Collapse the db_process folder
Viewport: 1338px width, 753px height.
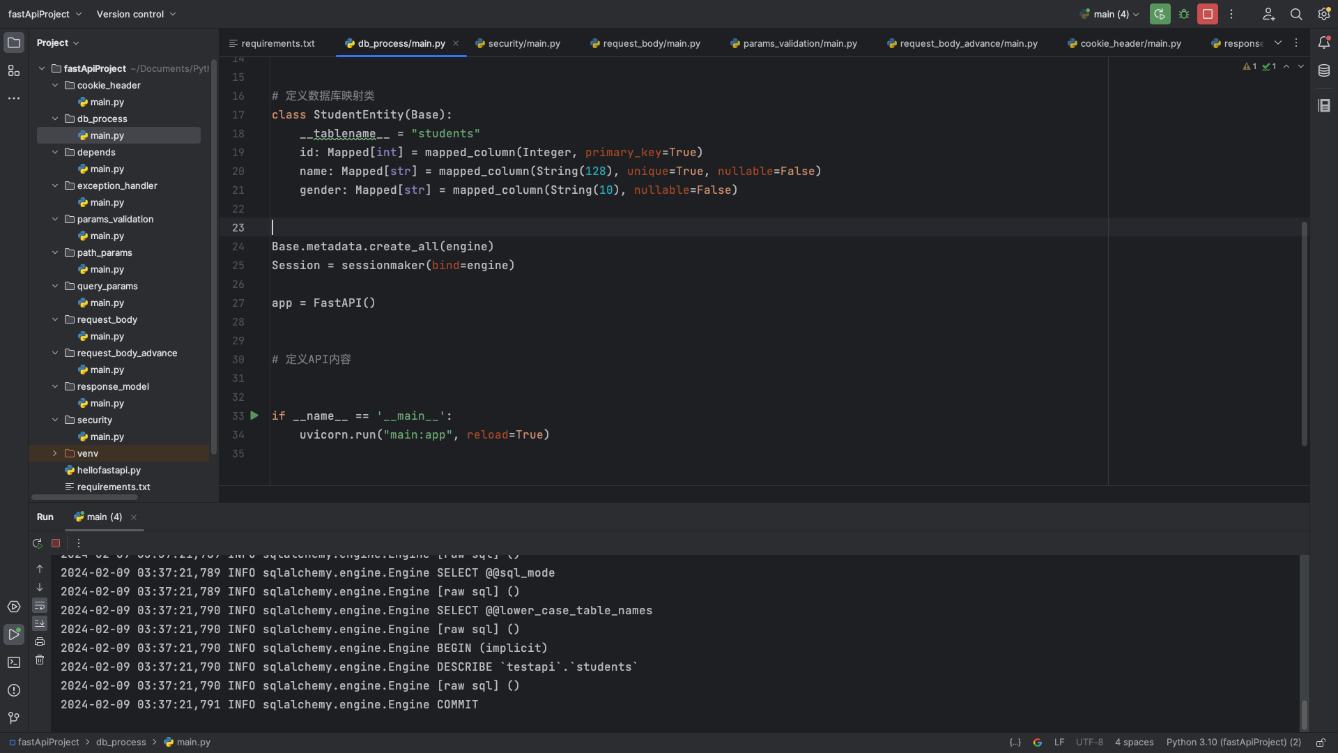(55, 119)
